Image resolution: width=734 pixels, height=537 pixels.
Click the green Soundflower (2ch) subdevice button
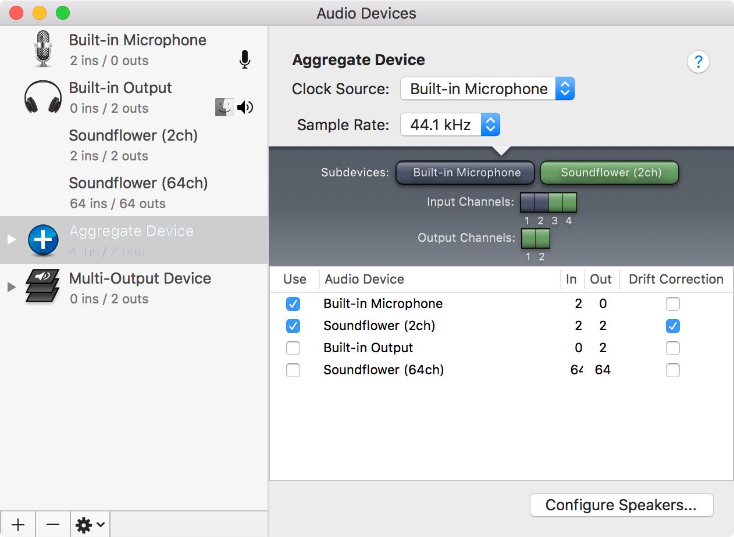point(610,173)
